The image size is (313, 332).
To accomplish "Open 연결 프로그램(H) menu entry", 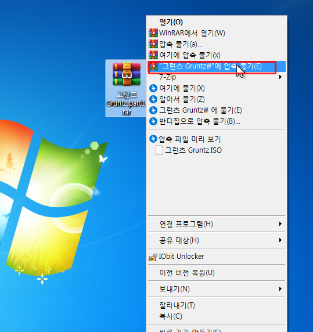I will point(217,224).
